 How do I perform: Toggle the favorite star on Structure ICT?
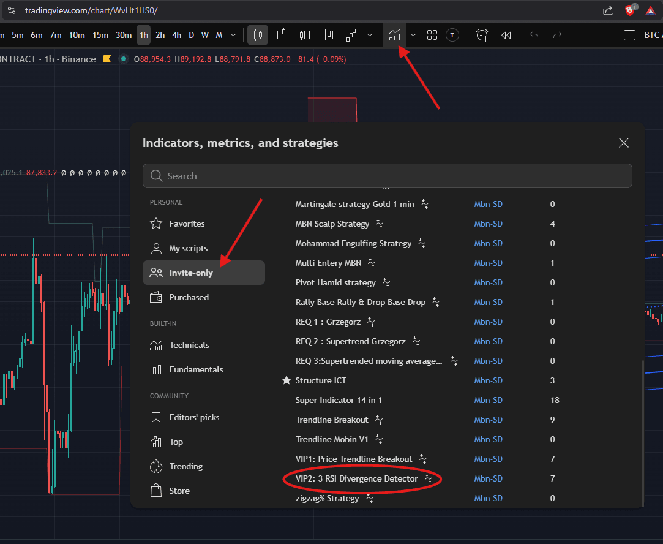[x=287, y=380]
